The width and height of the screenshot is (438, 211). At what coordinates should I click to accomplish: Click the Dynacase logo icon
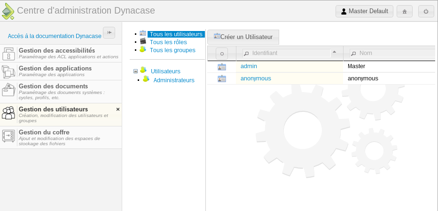pos(8,11)
